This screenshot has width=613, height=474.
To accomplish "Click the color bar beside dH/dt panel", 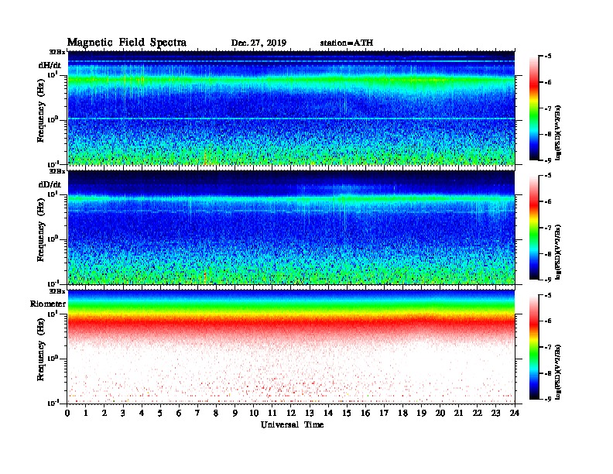I will tap(534, 108).
